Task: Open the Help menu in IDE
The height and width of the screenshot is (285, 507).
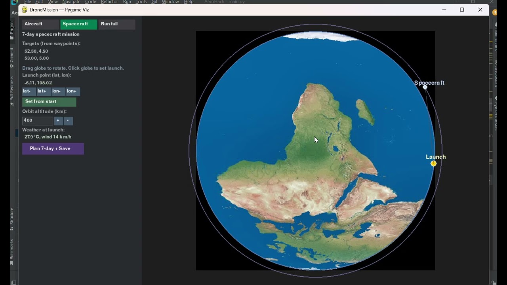Action: (189, 2)
